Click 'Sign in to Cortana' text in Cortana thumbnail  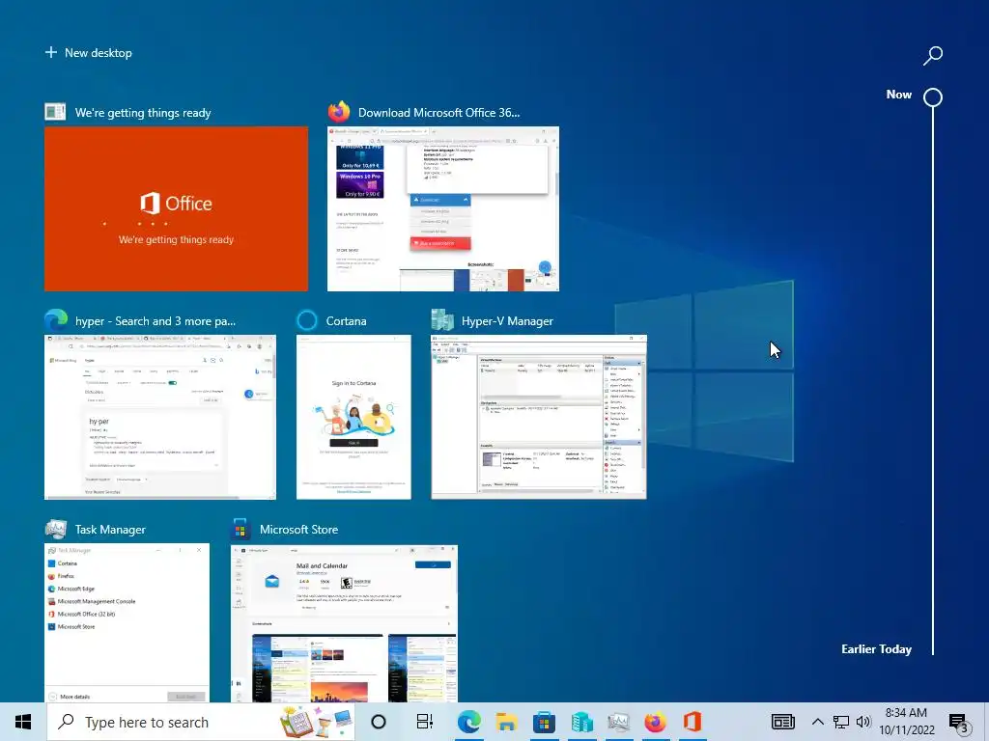[x=353, y=383]
